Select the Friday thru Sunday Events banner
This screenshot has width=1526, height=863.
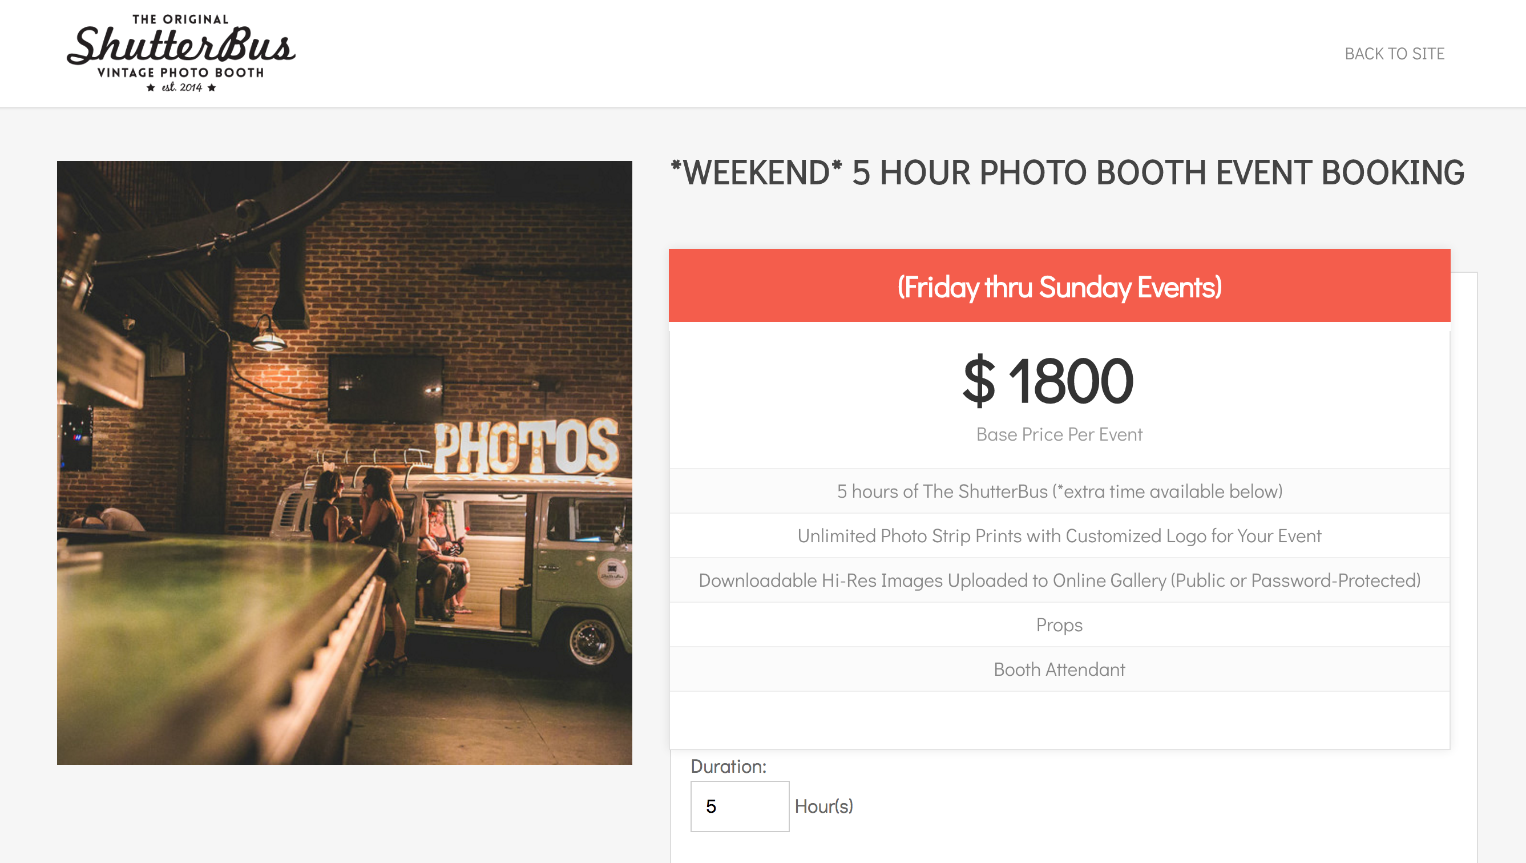pos(1059,287)
